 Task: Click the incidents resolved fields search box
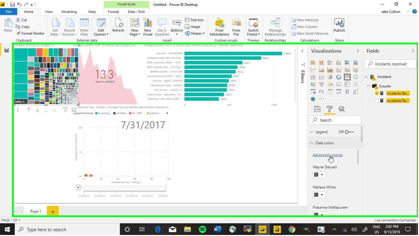coord(390,64)
